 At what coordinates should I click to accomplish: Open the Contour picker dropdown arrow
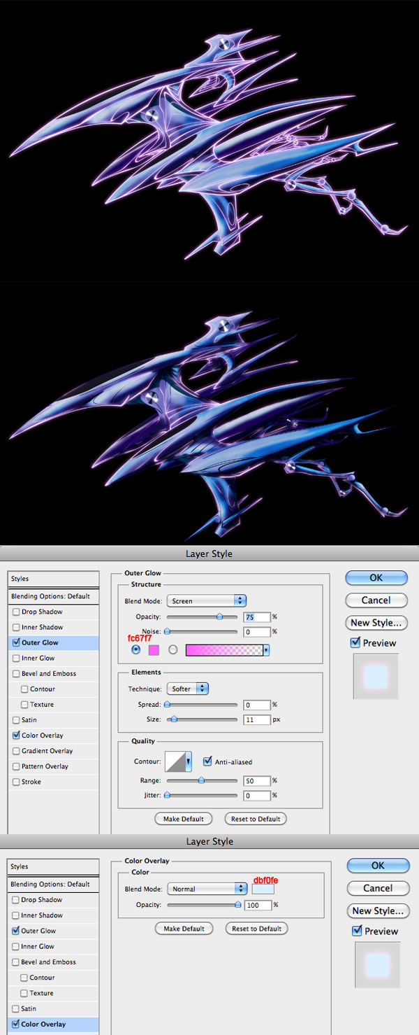click(189, 762)
